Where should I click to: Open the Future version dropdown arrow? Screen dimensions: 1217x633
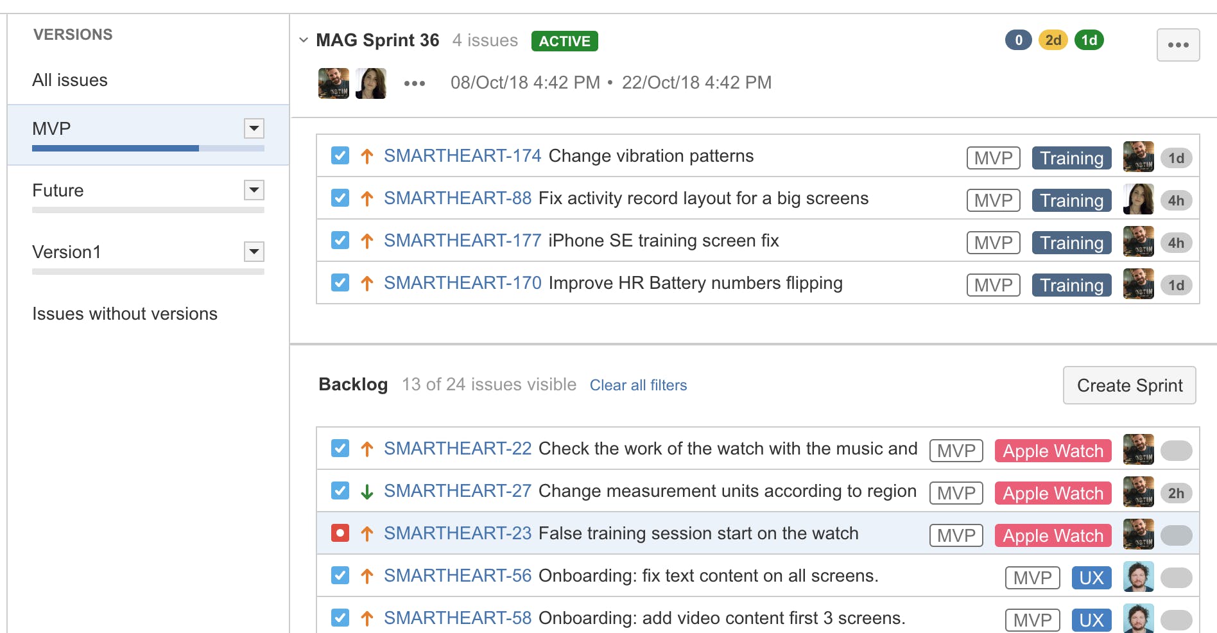pyautogui.click(x=254, y=190)
